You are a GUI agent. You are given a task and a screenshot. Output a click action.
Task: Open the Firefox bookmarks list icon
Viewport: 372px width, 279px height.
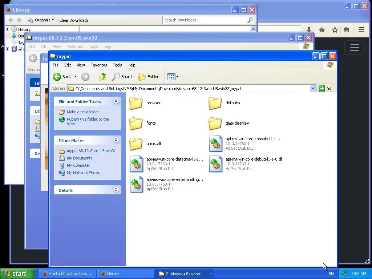pyautogui.click(x=346, y=30)
